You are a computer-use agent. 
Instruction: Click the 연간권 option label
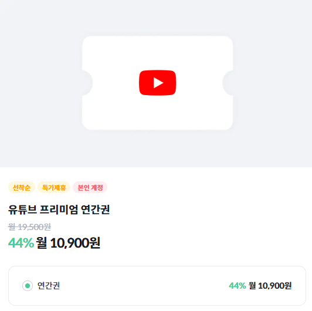(49, 286)
